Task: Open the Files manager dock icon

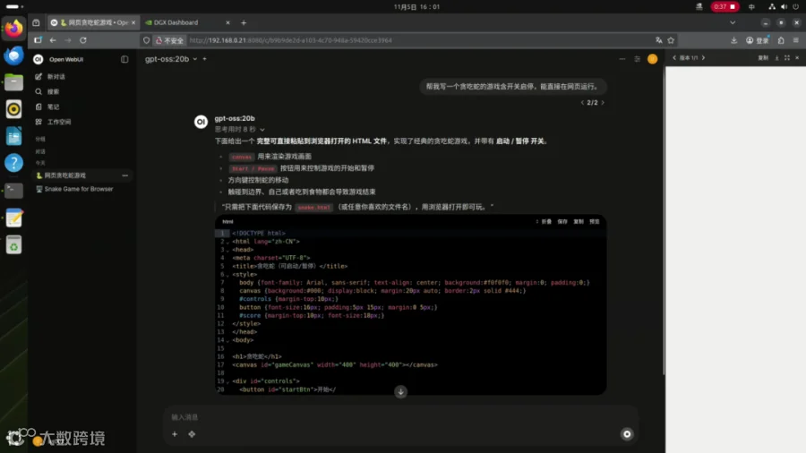Action: (x=13, y=82)
